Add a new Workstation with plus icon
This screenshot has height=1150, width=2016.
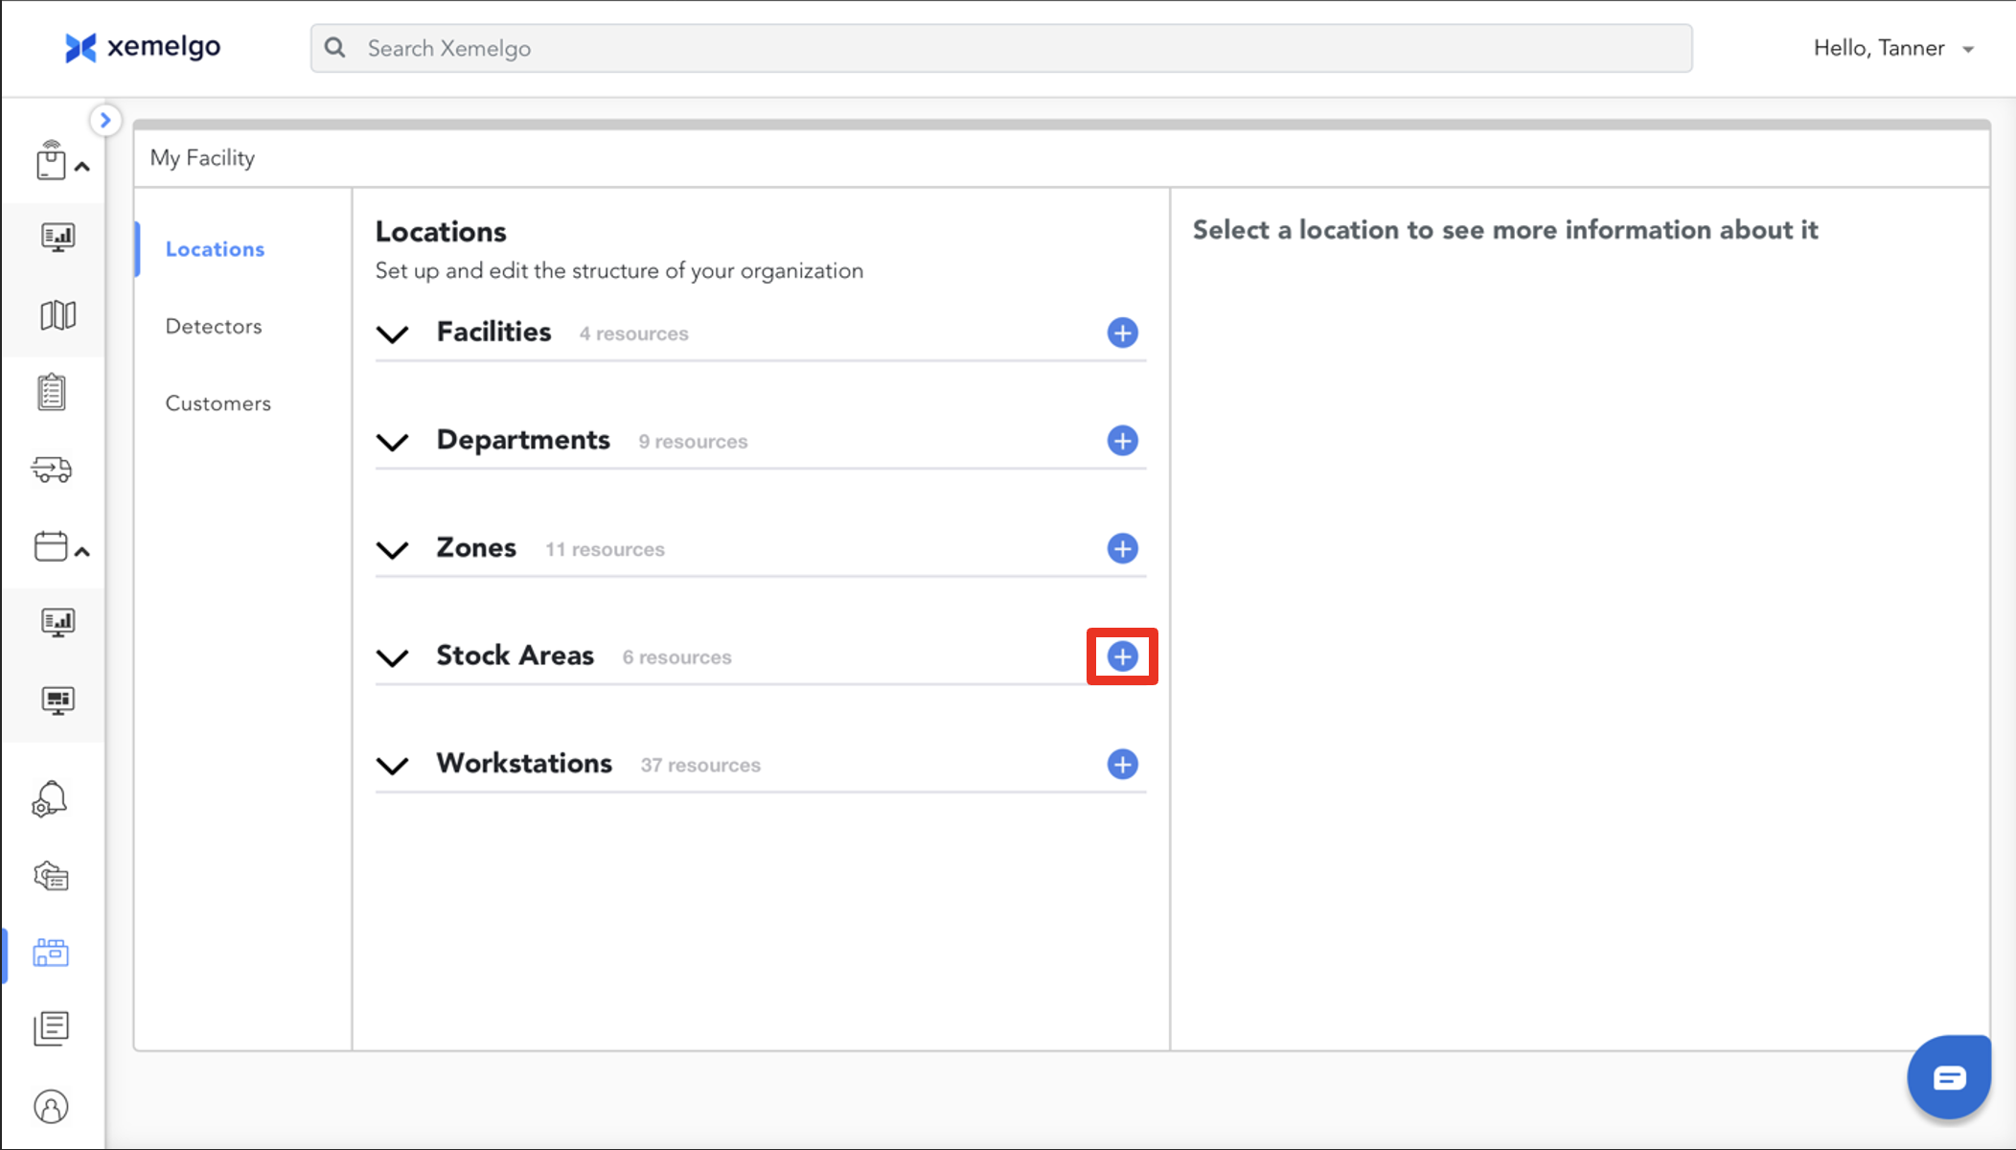tap(1122, 765)
